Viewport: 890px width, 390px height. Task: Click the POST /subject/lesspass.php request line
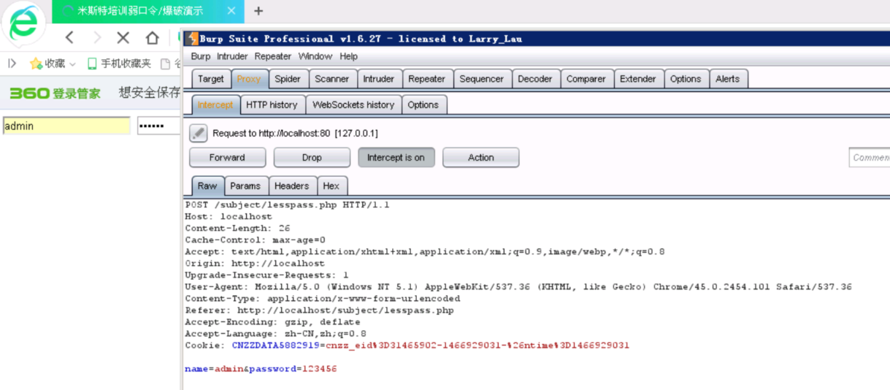pyautogui.click(x=287, y=205)
